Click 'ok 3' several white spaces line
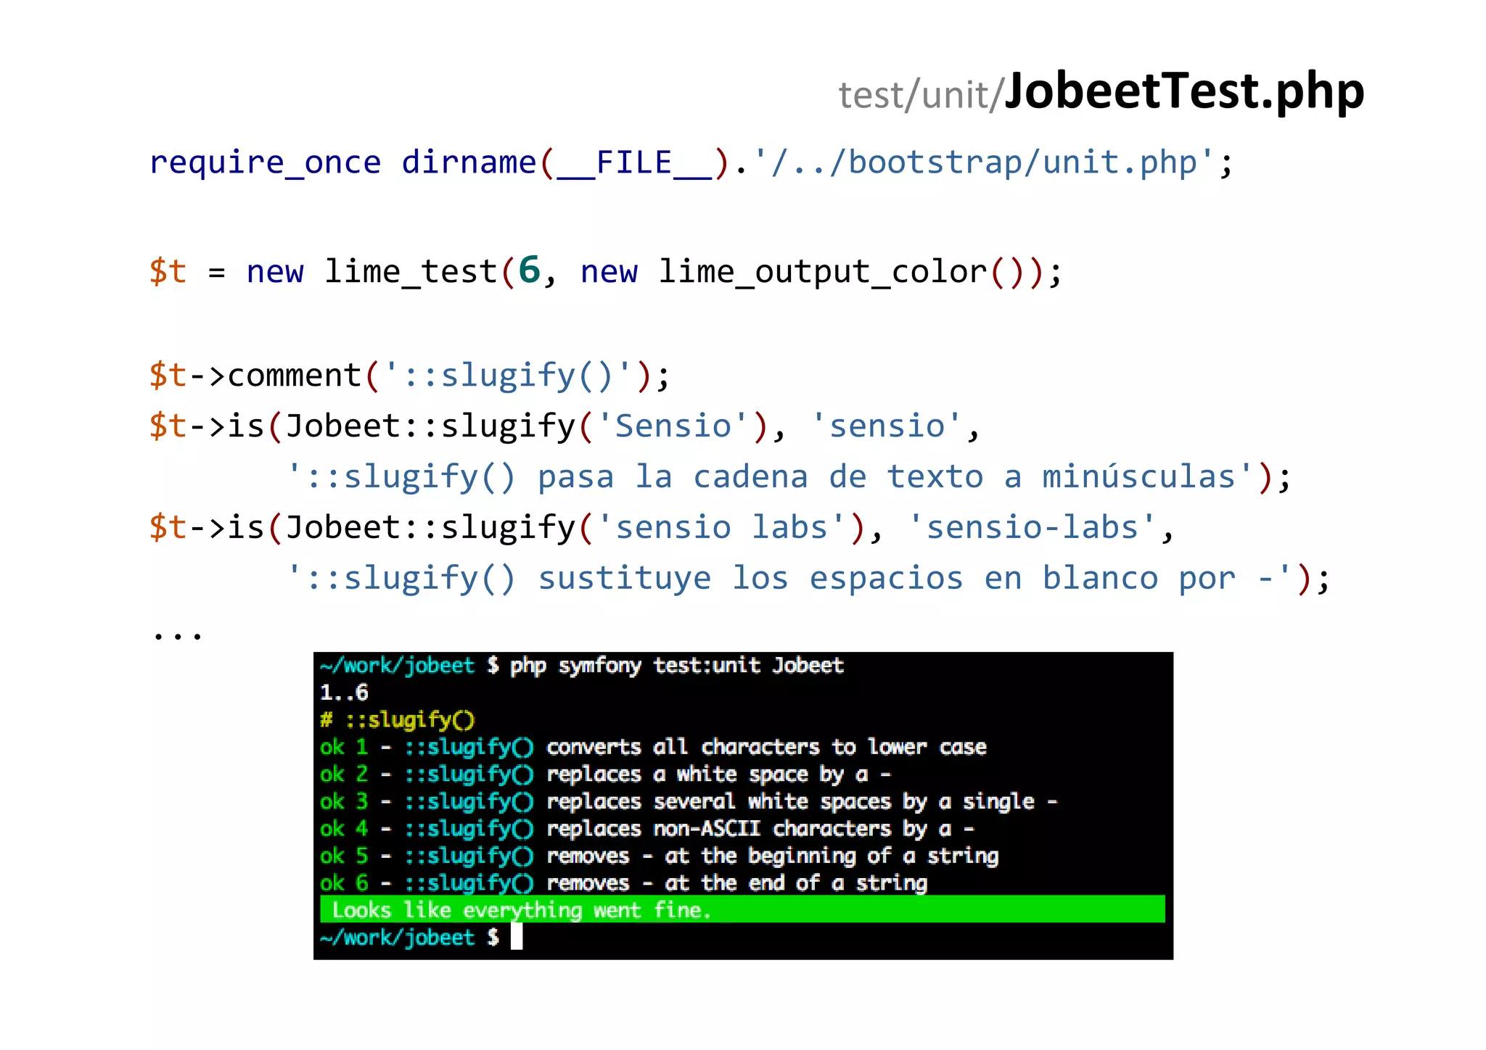Viewport: 1486px width, 1050px height. pyautogui.click(x=689, y=801)
